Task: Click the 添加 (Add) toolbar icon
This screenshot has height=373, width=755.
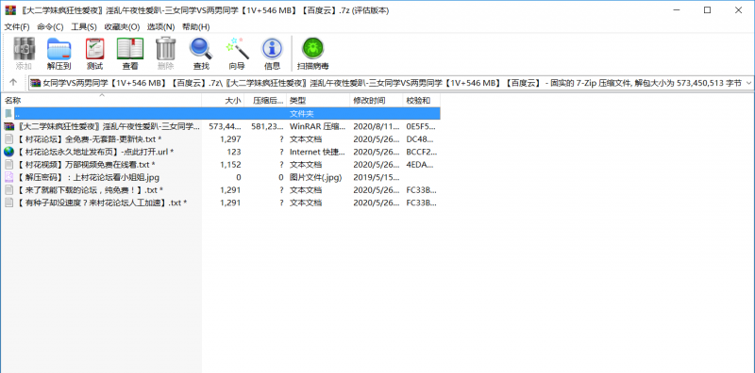Action: coord(24,54)
